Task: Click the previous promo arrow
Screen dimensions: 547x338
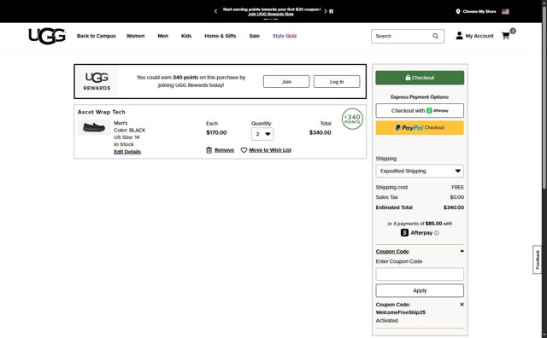Action: [215, 11]
